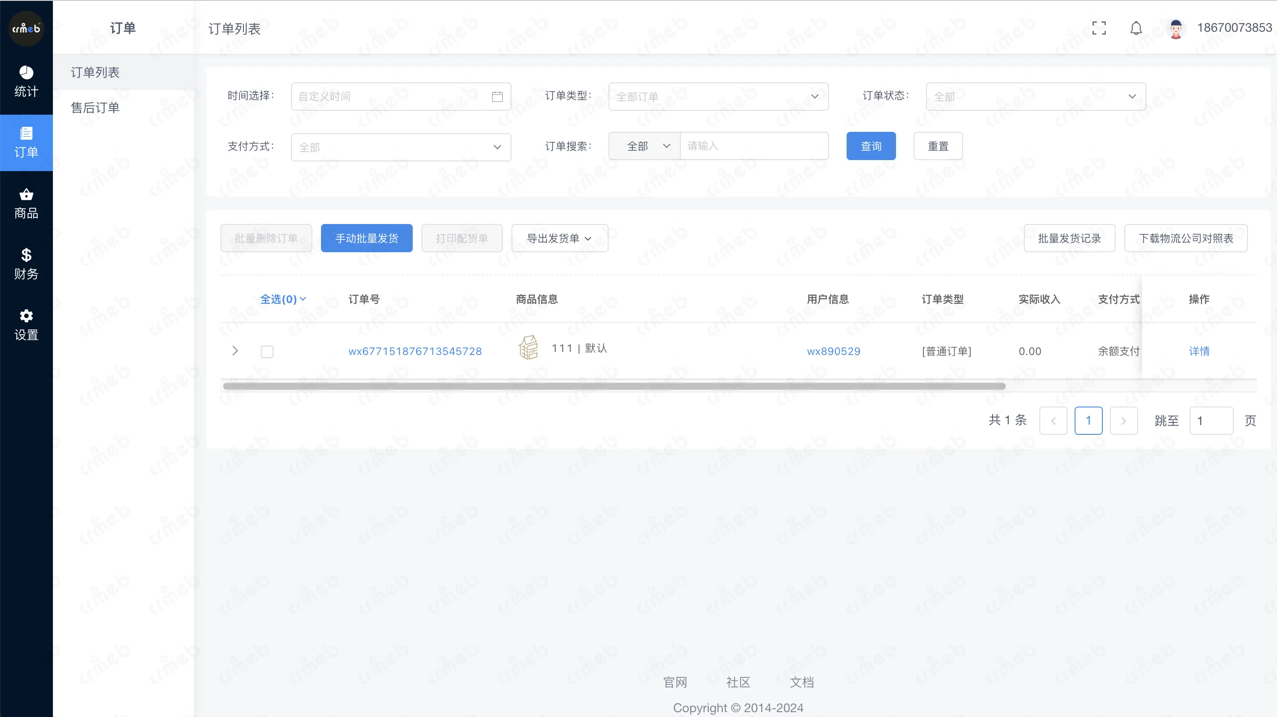Click the [普通订单] cell
Viewport: 1277px width, 717px height.
click(x=946, y=351)
